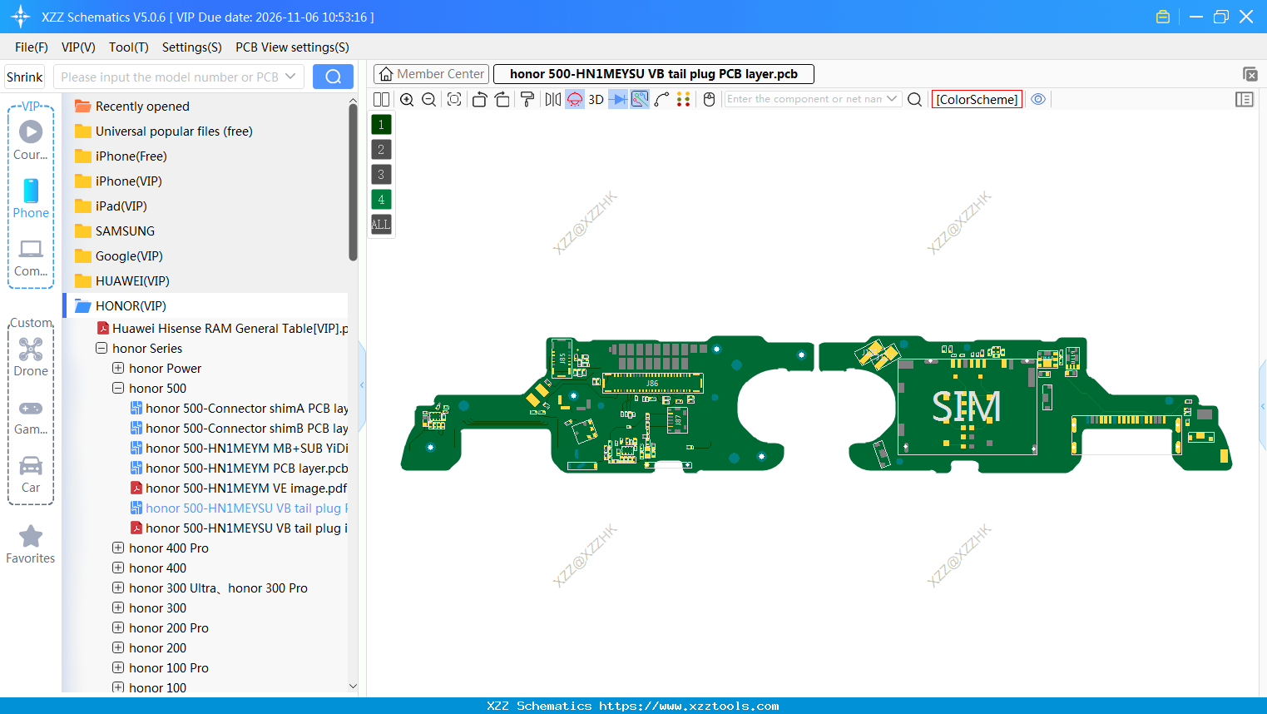Select PCB layer 2
This screenshot has width=1267, height=714.
[x=380, y=149]
